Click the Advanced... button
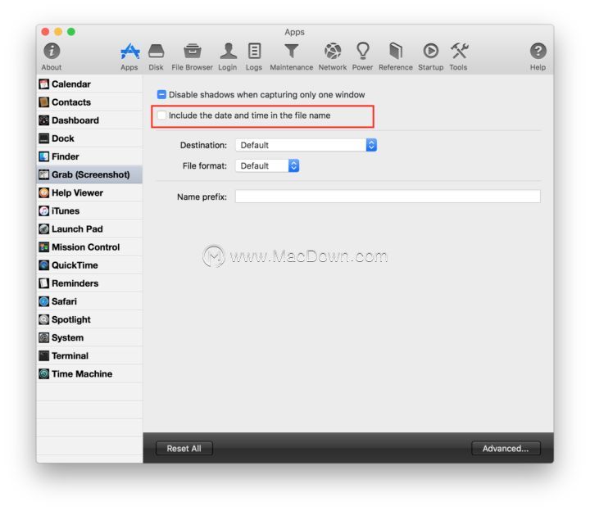The height and width of the screenshot is (511, 590). pos(506,449)
